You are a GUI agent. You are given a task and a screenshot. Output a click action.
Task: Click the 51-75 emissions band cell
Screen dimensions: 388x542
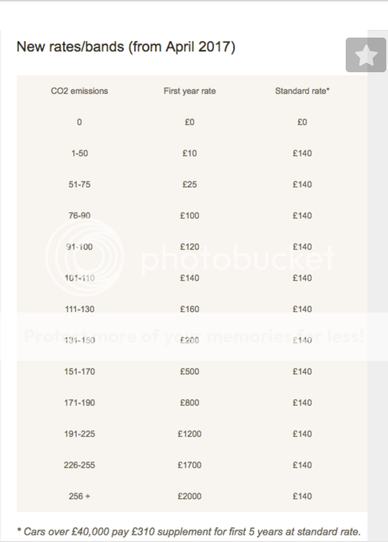[80, 184]
